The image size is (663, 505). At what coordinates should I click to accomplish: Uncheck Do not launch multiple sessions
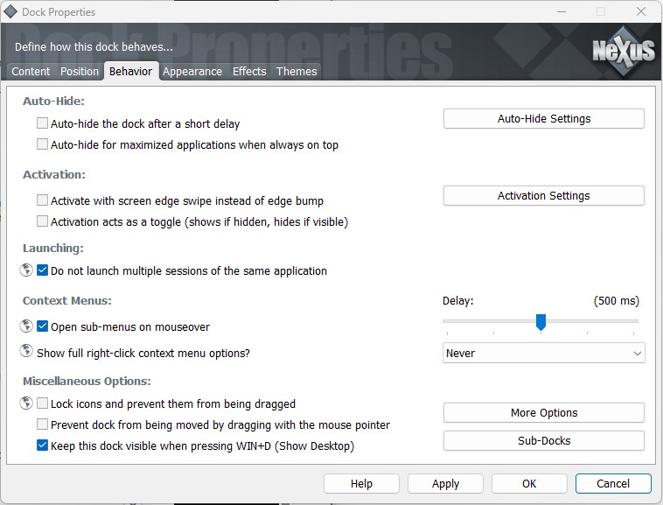[x=42, y=271]
